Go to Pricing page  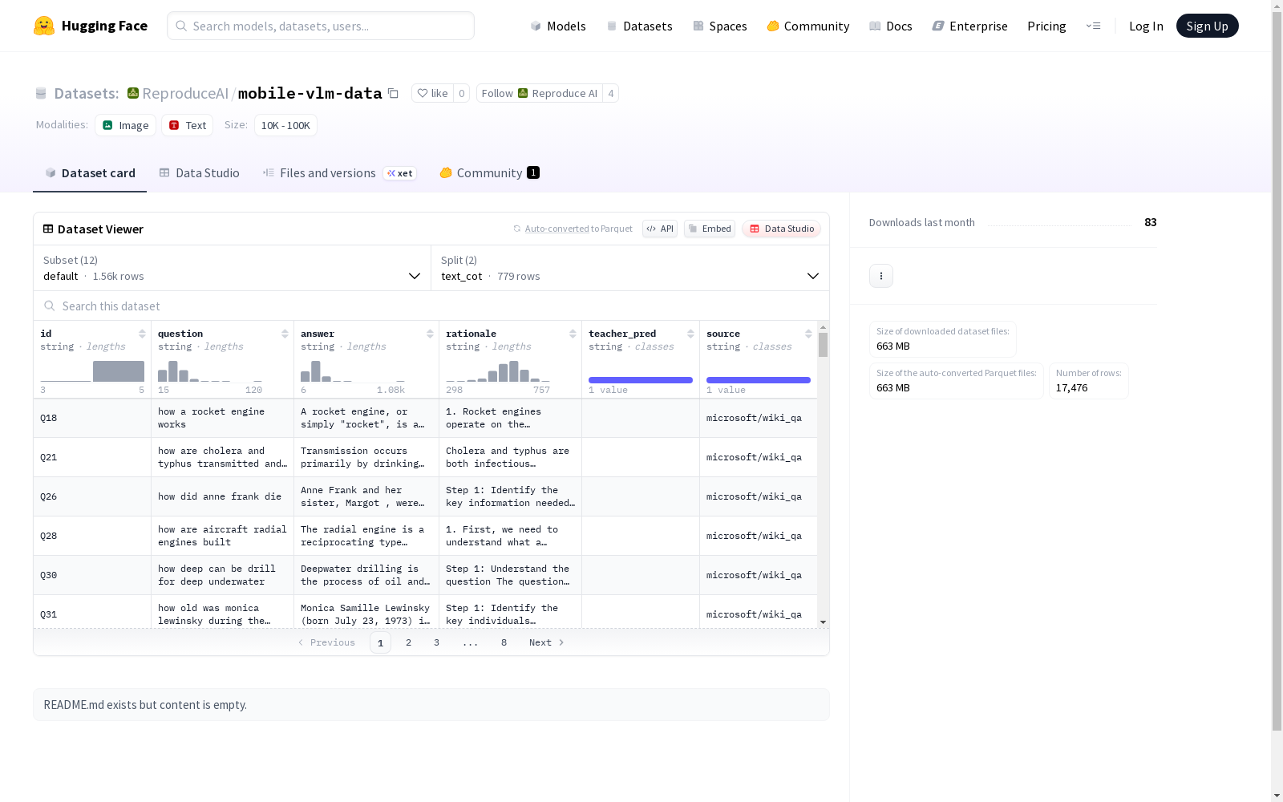point(1046,26)
